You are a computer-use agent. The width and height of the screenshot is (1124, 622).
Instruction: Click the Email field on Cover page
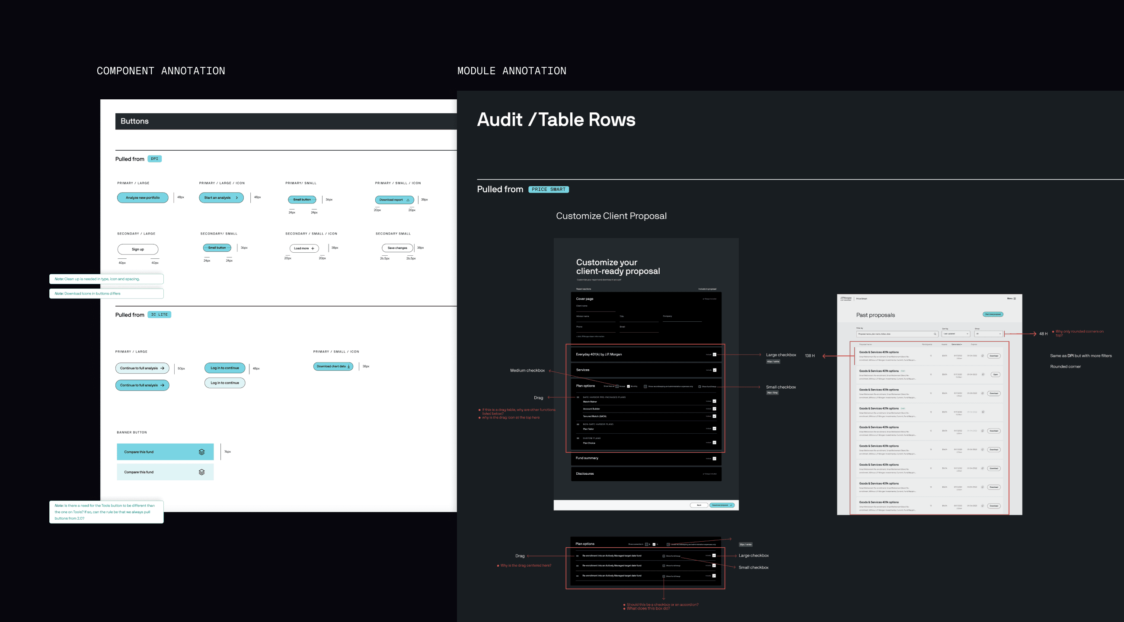point(639,329)
